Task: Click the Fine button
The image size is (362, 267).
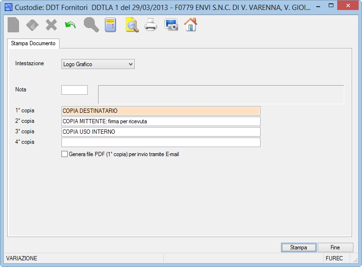Action: pyautogui.click(x=335, y=247)
